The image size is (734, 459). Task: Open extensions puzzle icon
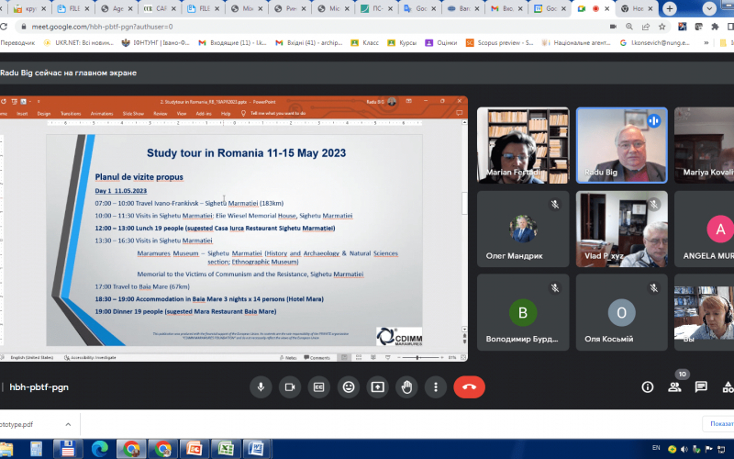[x=715, y=27]
